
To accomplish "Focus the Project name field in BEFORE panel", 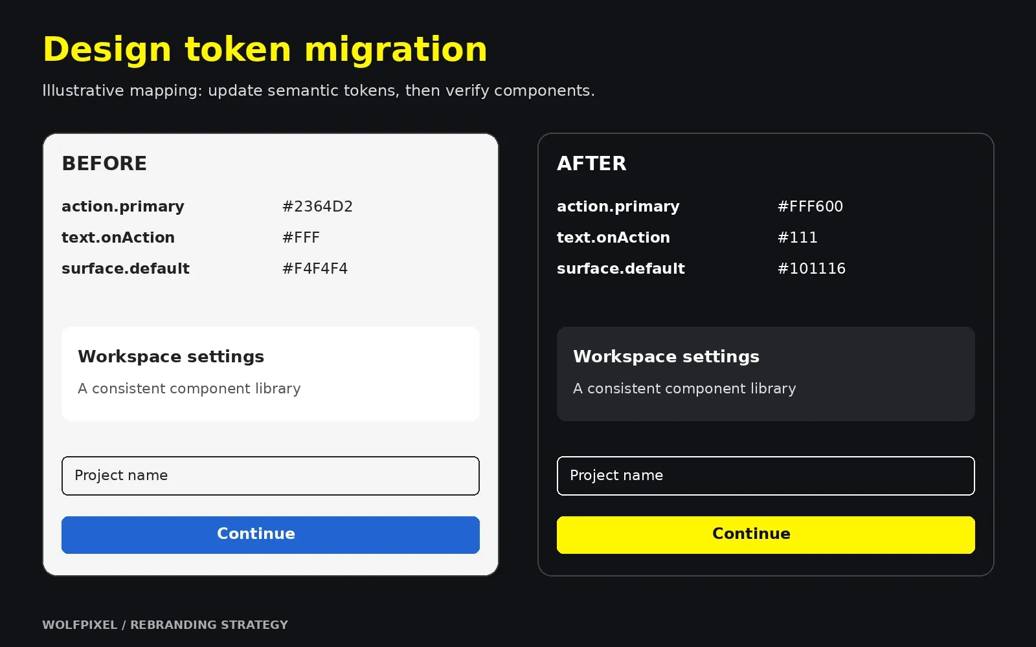I will 271,476.
